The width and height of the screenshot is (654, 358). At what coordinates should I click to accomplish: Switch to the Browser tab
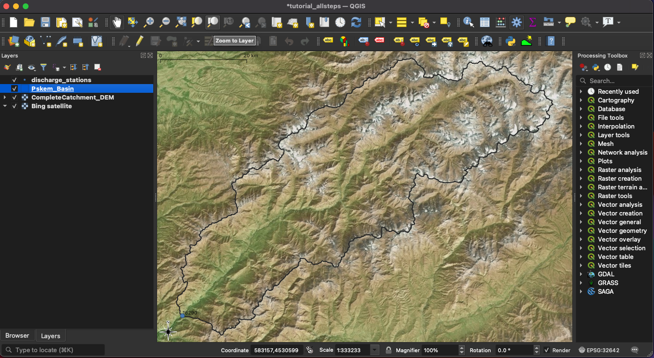pyautogui.click(x=17, y=335)
